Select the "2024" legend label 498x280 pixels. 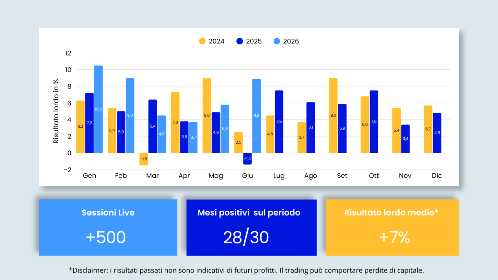(217, 41)
